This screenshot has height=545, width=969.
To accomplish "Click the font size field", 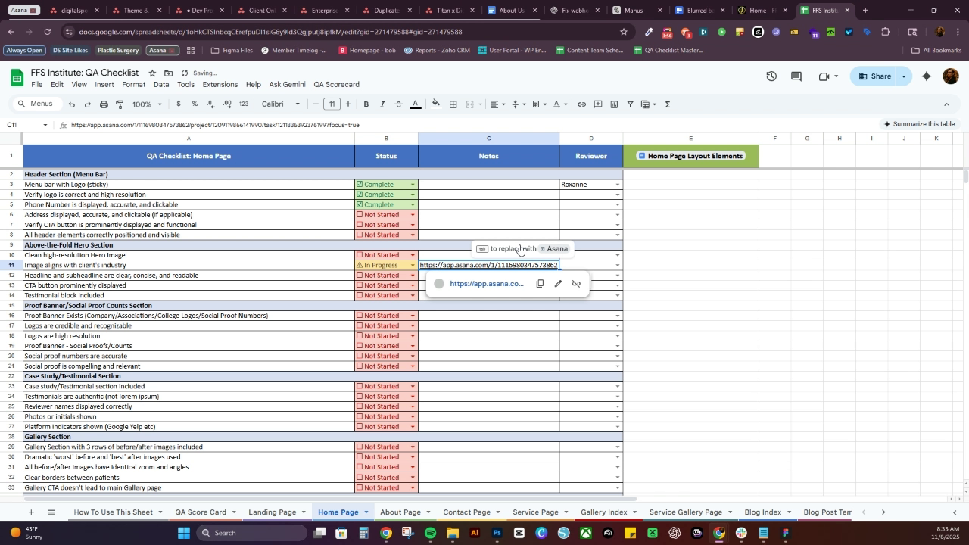I will pos(332,104).
